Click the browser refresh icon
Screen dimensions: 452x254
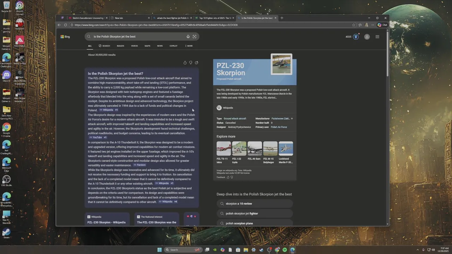[x=65, y=25]
